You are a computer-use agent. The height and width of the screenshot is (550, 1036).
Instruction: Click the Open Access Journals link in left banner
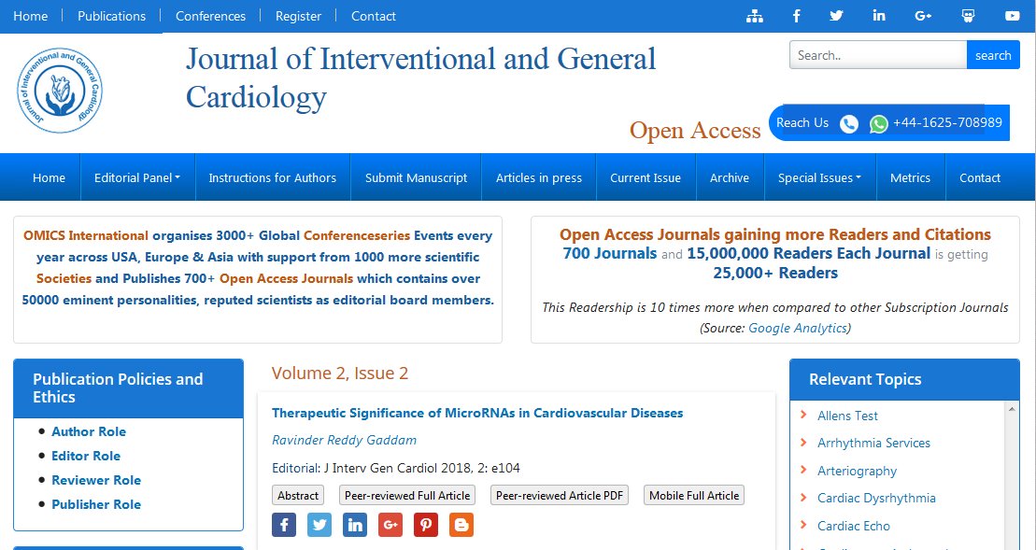point(286,278)
